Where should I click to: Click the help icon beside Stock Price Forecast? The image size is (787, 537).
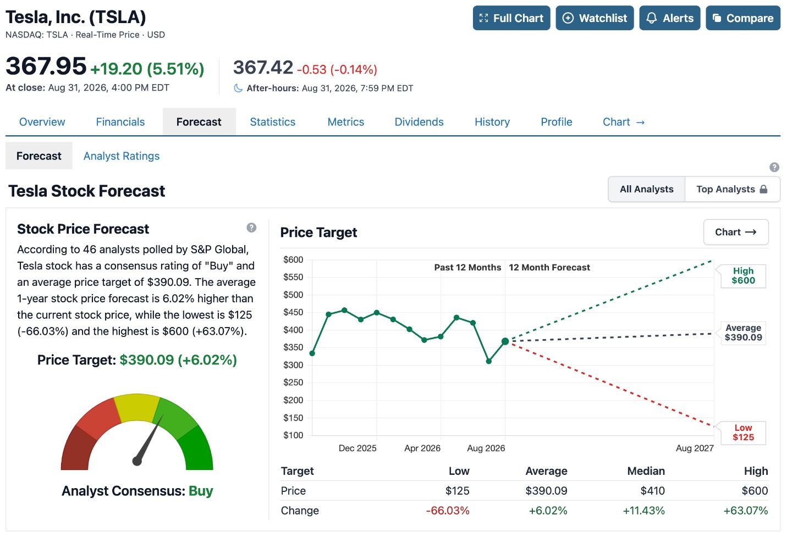(x=251, y=228)
